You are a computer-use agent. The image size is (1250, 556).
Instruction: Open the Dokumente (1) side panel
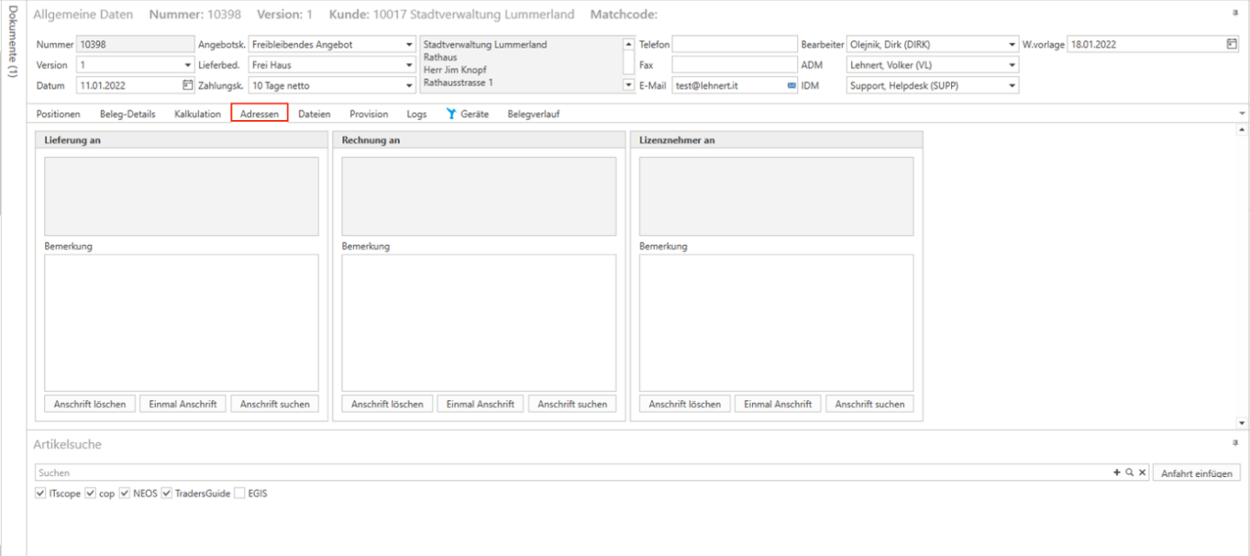click(x=13, y=41)
